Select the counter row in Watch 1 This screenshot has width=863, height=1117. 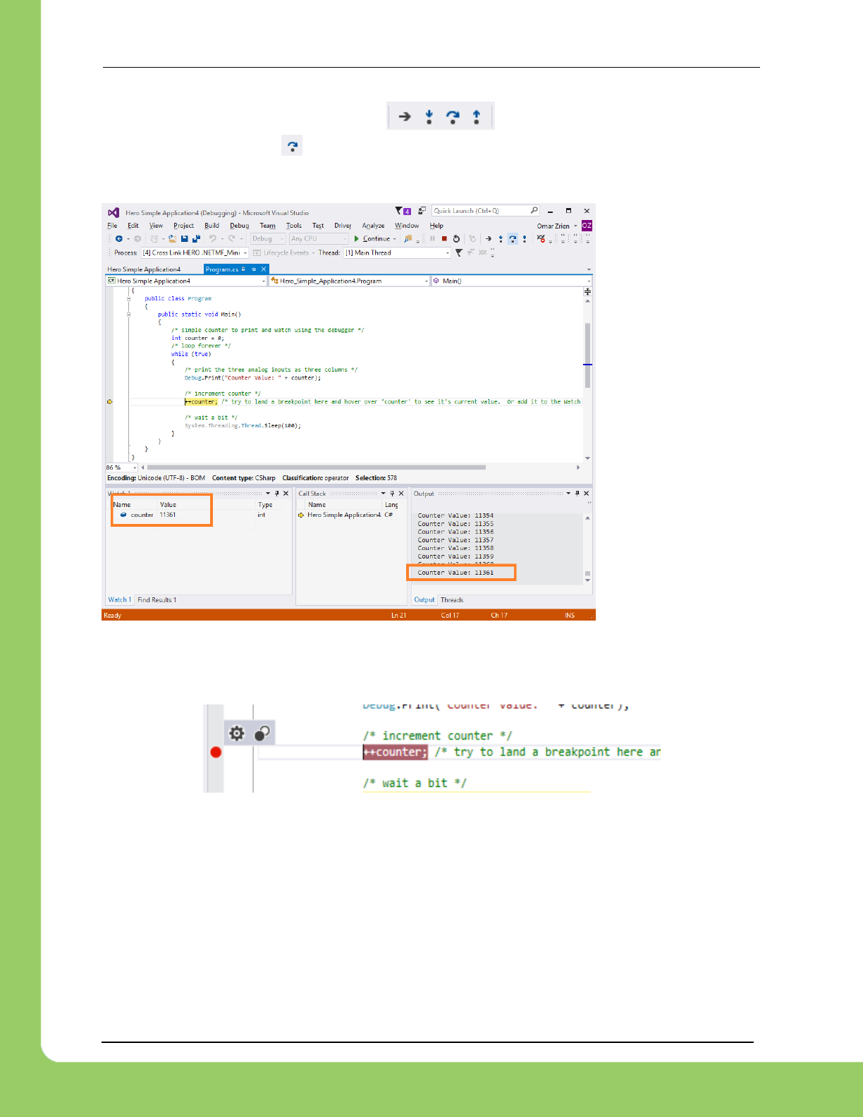point(199,515)
